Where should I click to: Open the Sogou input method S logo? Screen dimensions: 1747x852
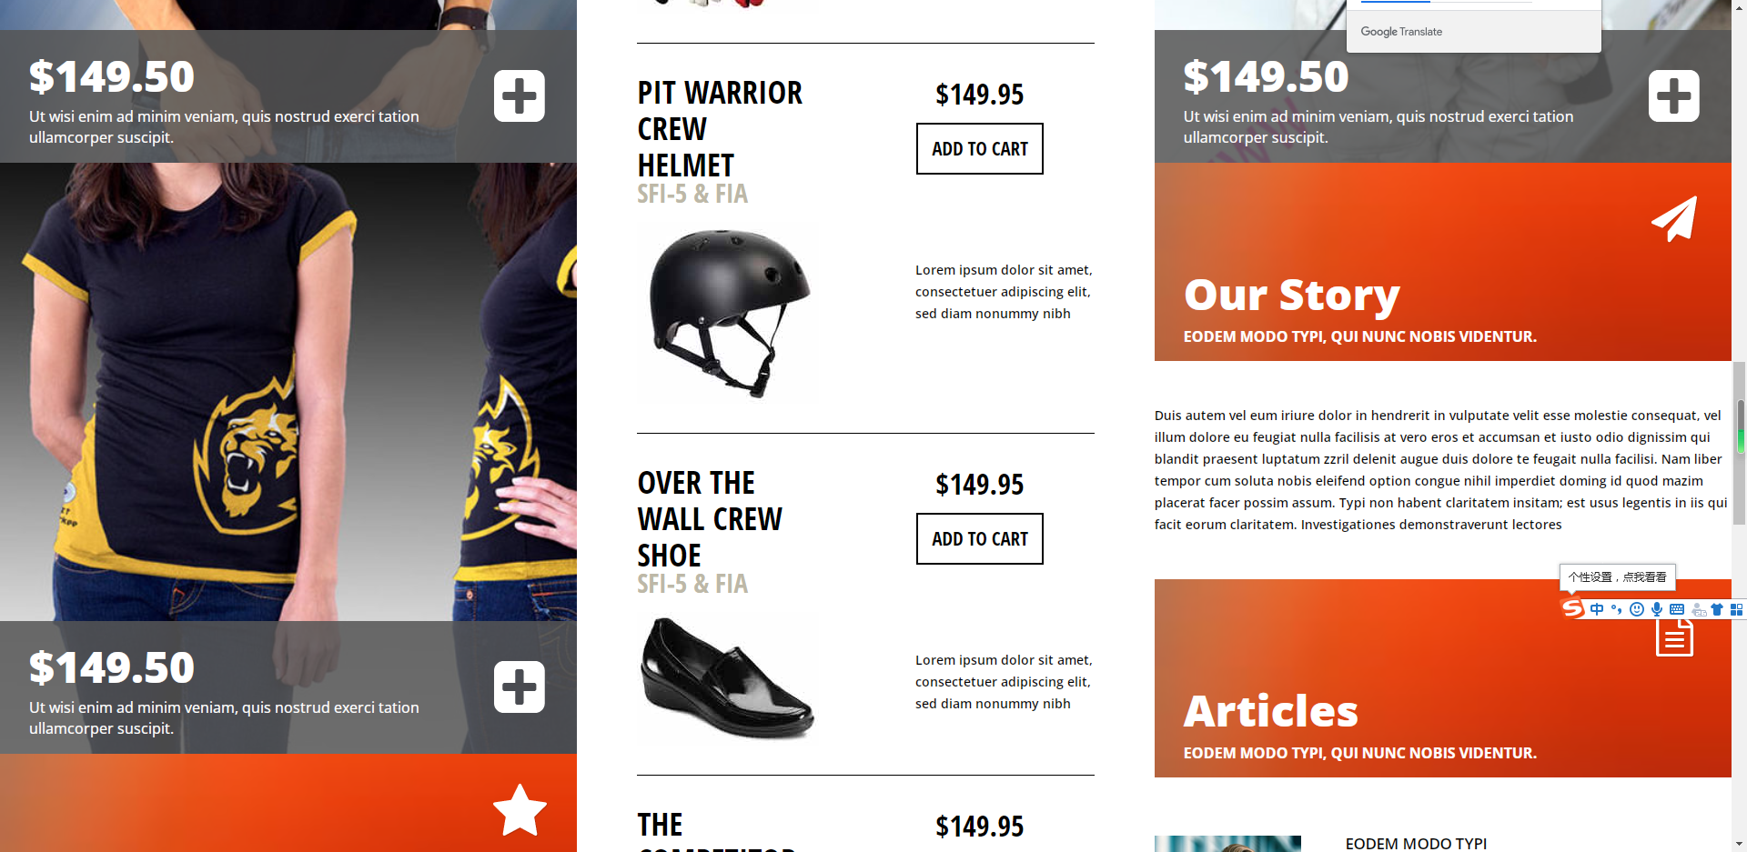point(1573,608)
